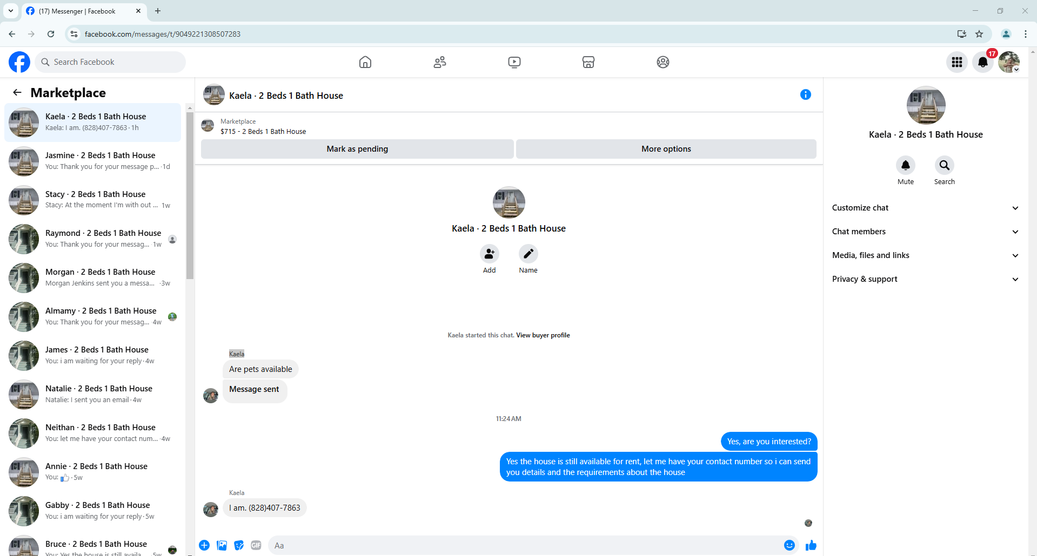This screenshot has height=556, width=1037.
Task: Expand Media, files and links section
Action: 925,255
